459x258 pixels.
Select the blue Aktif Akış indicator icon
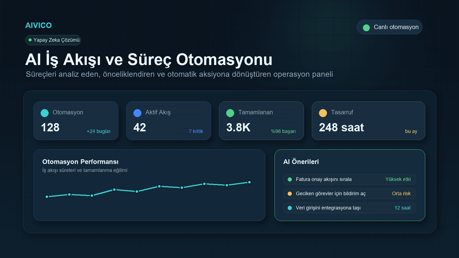click(137, 113)
